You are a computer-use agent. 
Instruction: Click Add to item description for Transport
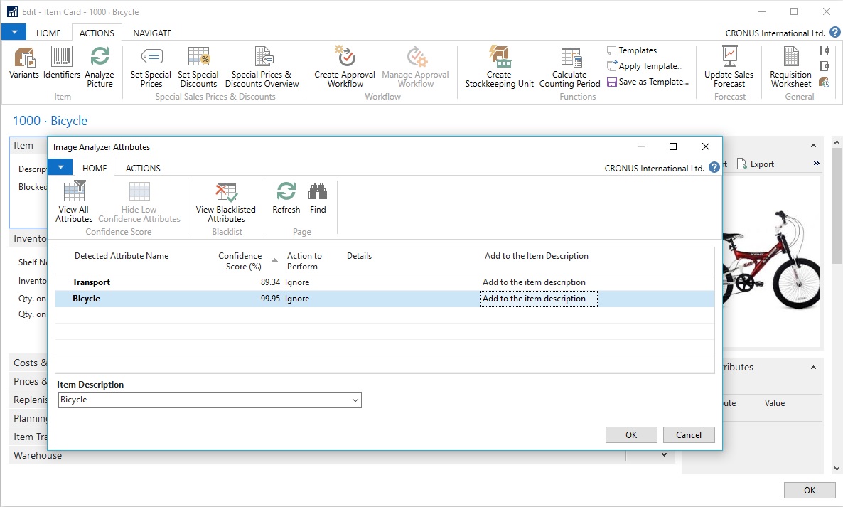[x=534, y=282]
